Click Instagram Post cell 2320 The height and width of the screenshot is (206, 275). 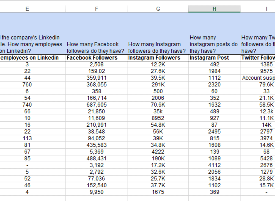coord(214,85)
